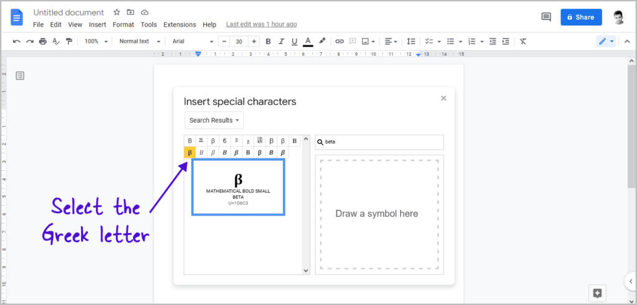Screen dimensions: 637x305
Task: Open the Arial font dropdown
Action: (x=193, y=42)
